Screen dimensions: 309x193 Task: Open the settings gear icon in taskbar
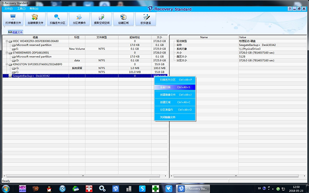(102, 188)
